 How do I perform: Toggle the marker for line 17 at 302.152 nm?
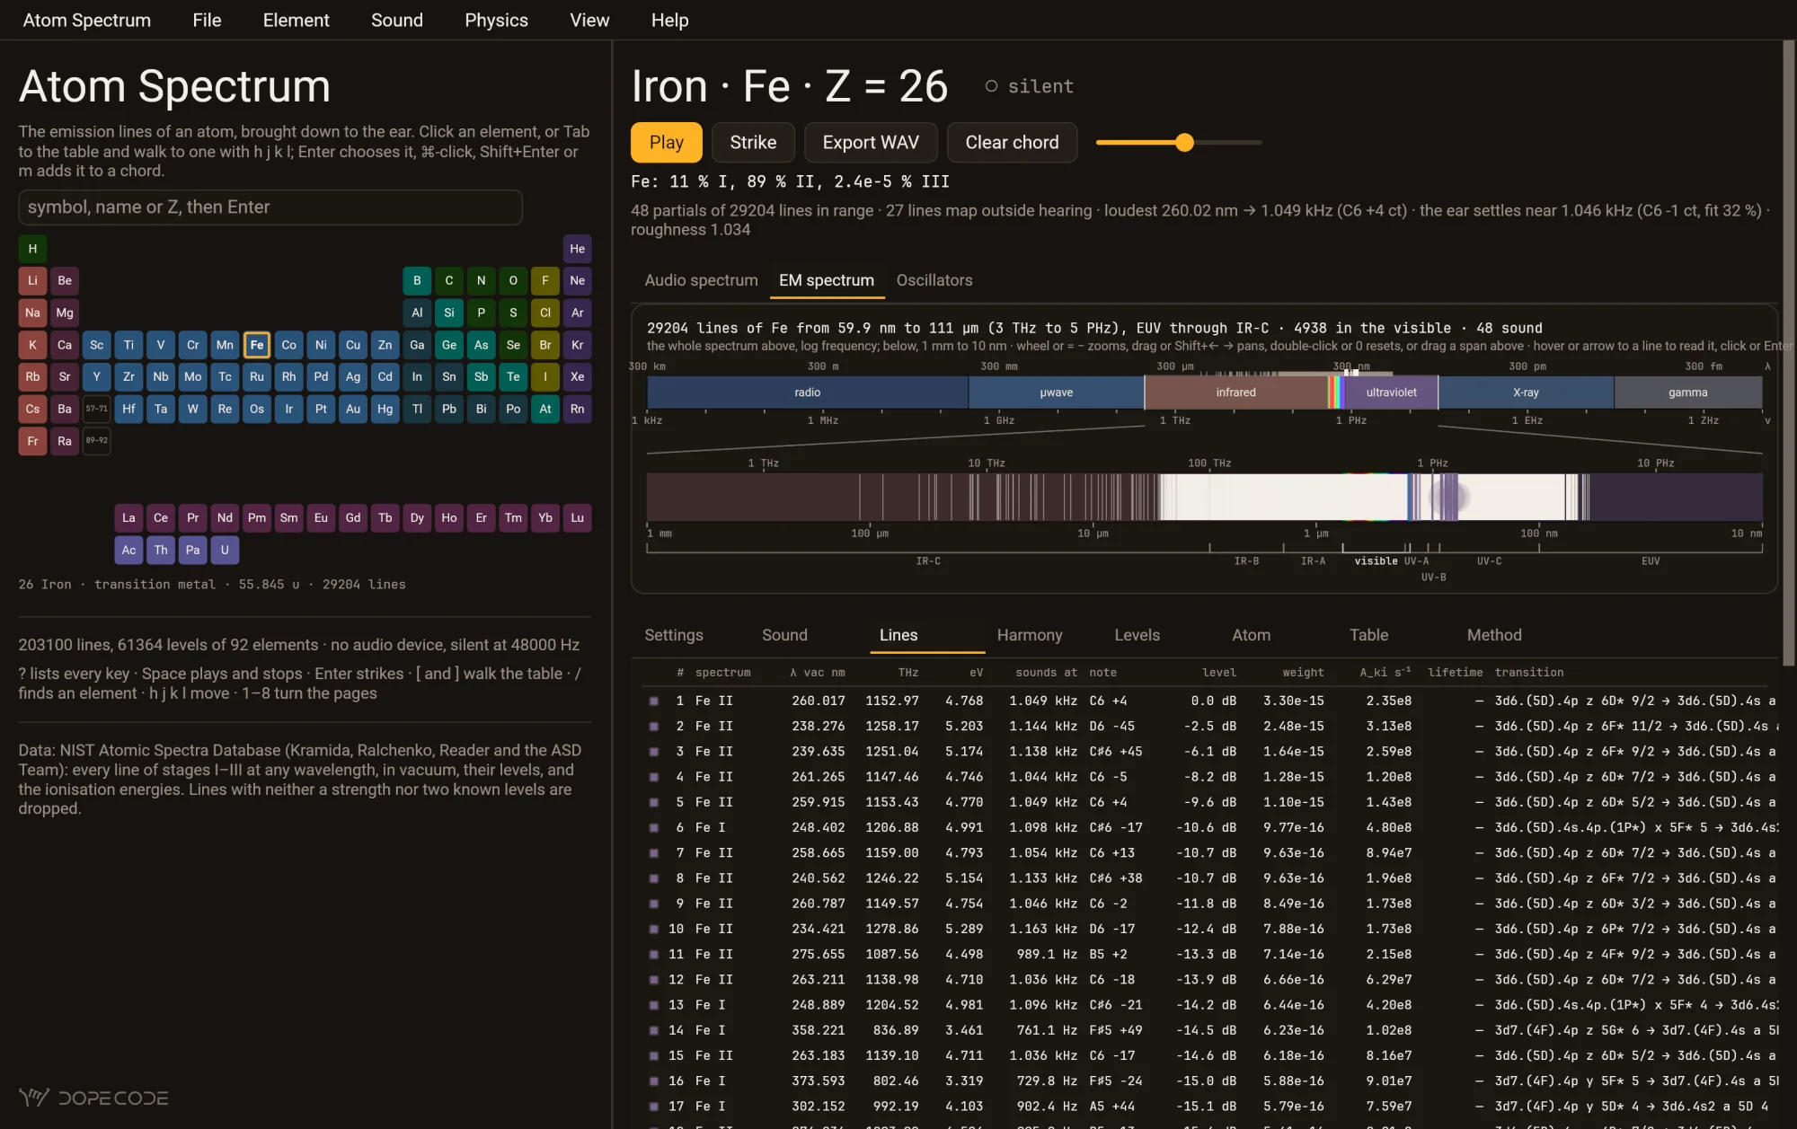[x=654, y=1107]
